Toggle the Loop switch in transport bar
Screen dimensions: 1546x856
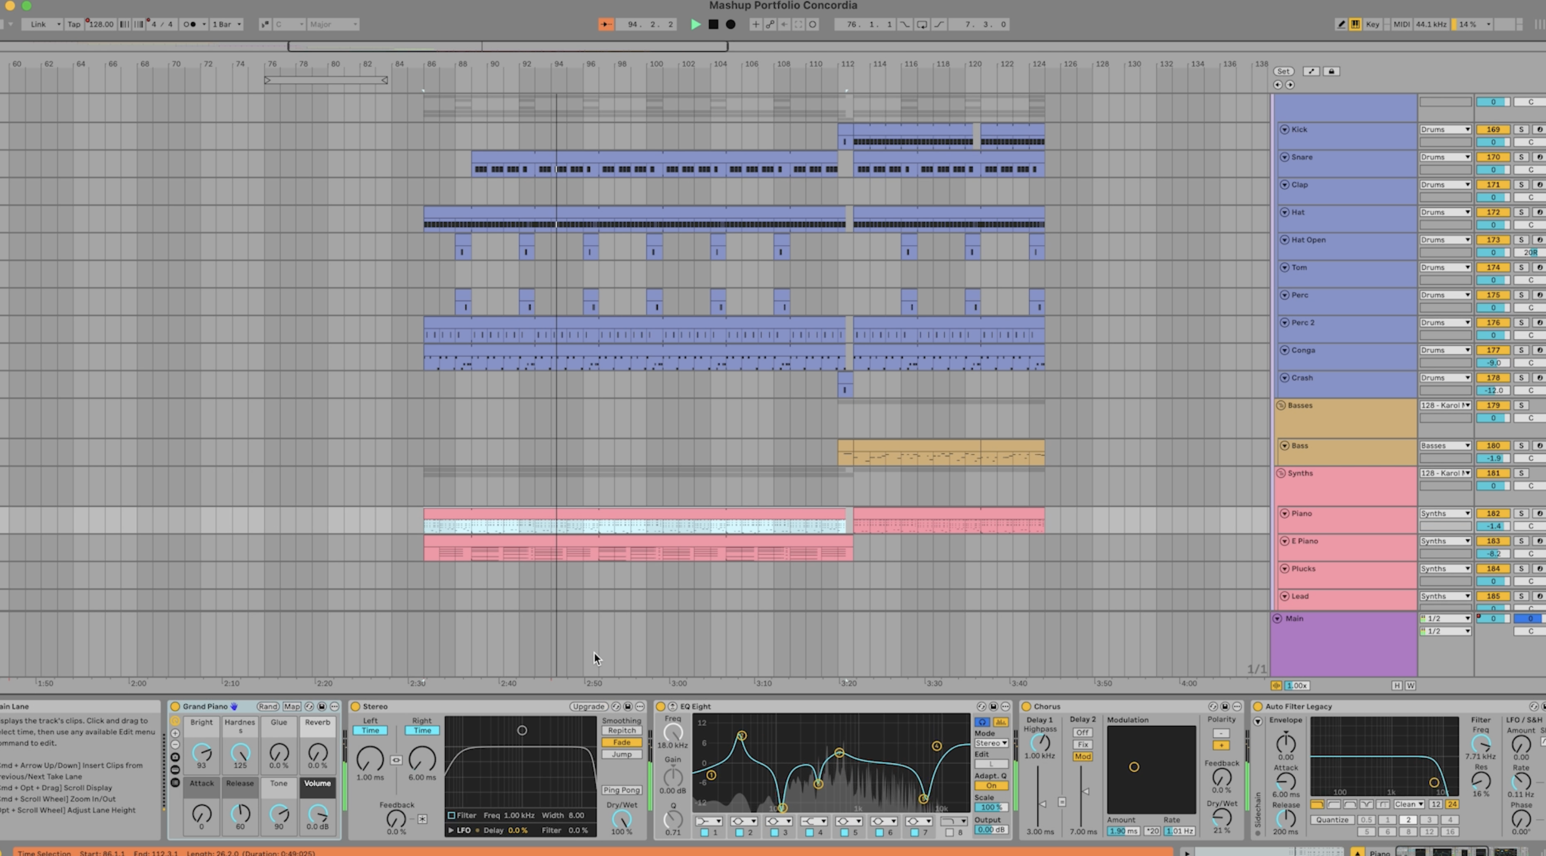(x=922, y=24)
